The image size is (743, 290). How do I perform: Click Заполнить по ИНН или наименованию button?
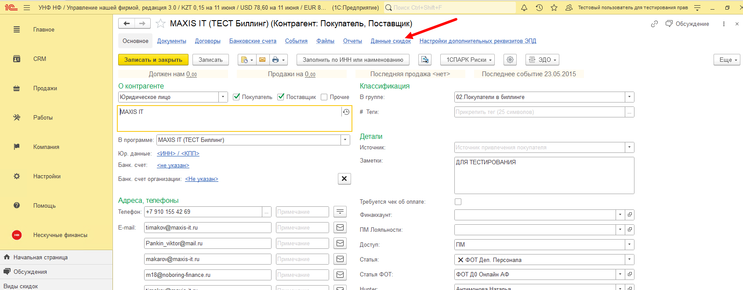coord(353,60)
